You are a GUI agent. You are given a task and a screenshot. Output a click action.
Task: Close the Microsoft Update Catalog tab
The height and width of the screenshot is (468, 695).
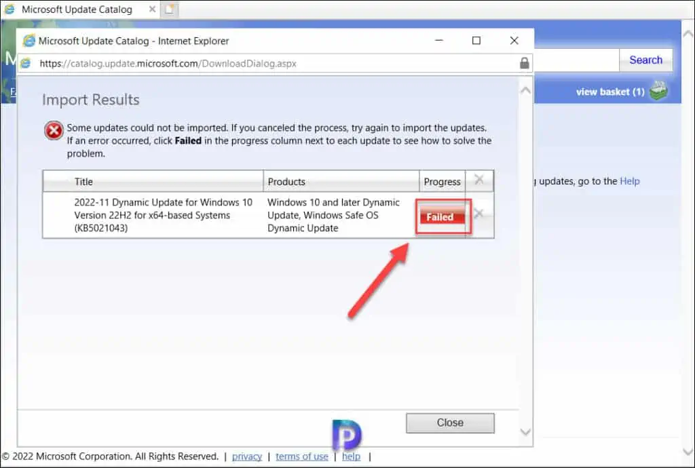[152, 9]
